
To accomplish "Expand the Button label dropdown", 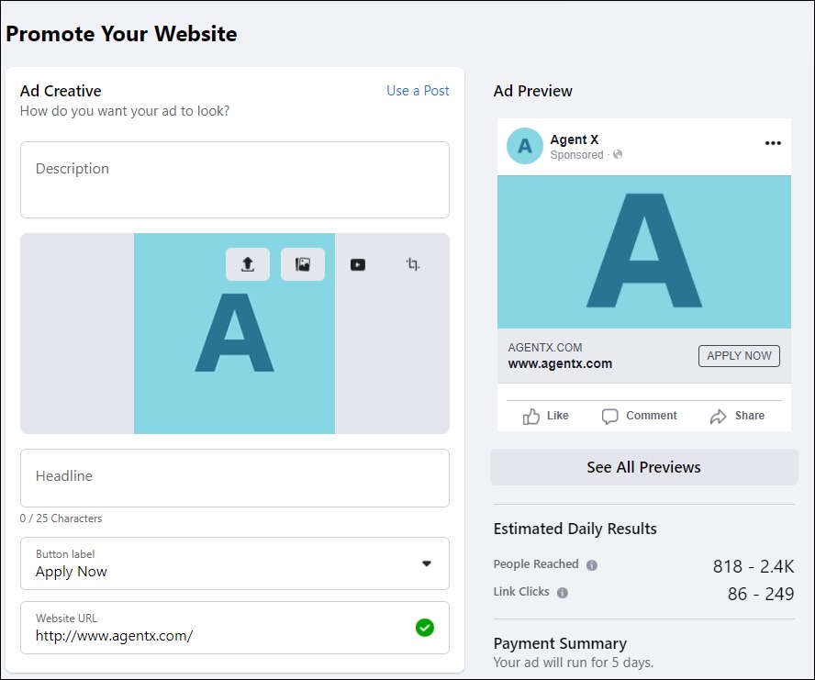I will coord(426,563).
